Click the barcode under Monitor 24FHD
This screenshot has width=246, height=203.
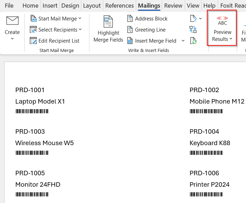coord(32,194)
